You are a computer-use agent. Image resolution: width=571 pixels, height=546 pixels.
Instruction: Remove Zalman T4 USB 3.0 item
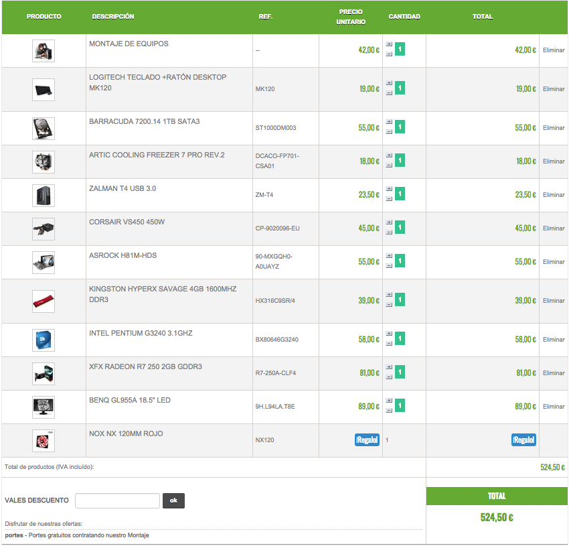(554, 195)
